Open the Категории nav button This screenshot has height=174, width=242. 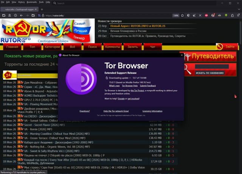pos(52,47)
